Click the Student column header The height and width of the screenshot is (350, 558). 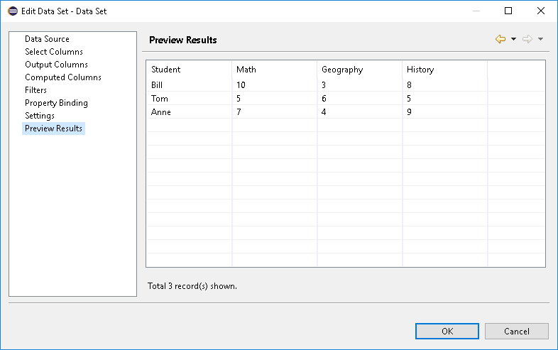pos(189,70)
